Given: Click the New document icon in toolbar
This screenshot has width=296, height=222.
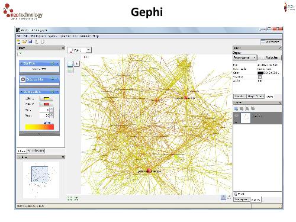Looking at the screenshot, I should click(18, 41).
